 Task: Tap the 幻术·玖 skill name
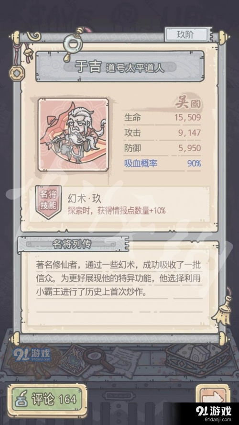[x=84, y=199]
